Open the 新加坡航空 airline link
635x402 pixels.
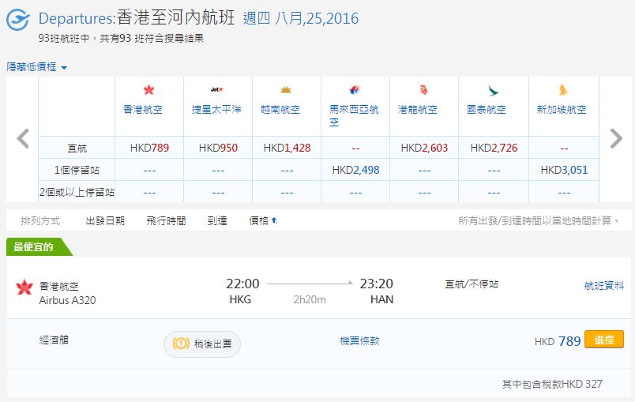click(562, 109)
